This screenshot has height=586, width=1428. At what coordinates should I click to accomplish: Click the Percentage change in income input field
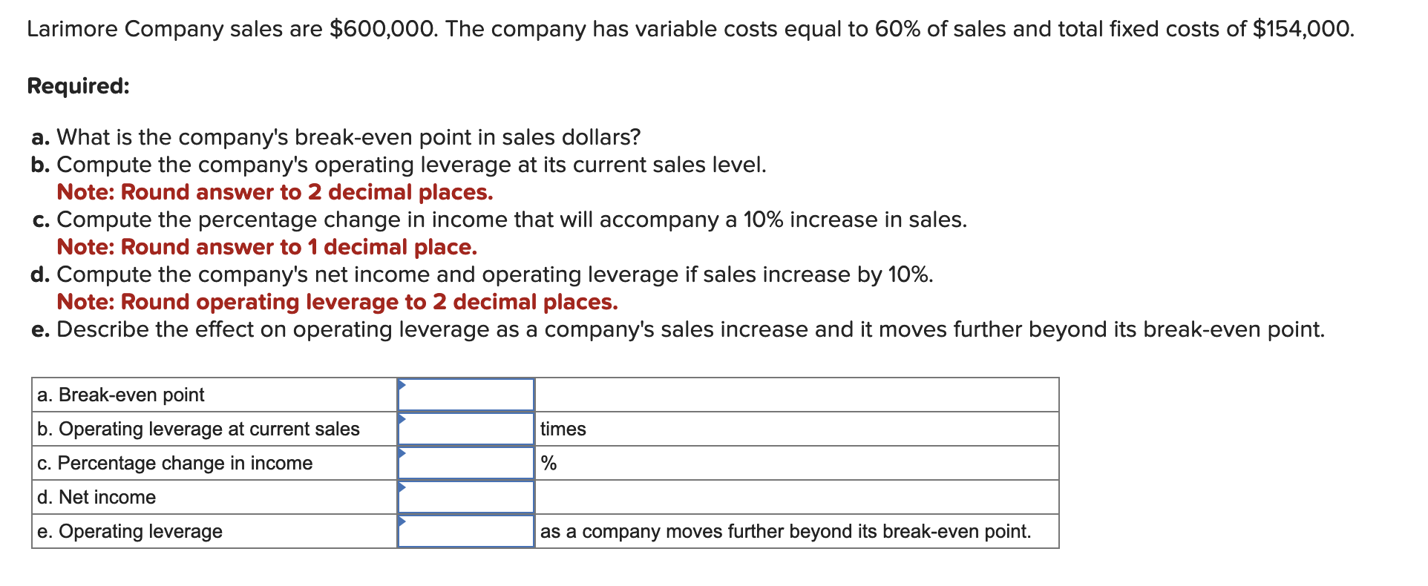coord(466,463)
